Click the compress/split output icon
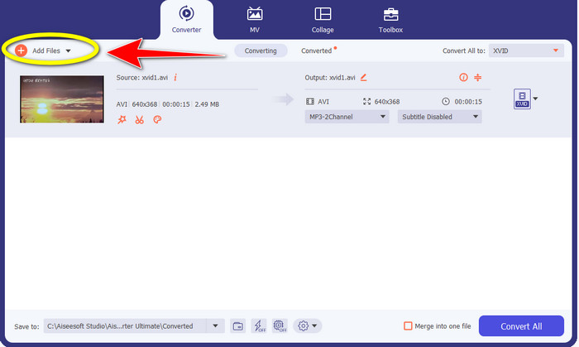Image resolution: width=579 pixels, height=347 pixels. pyautogui.click(x=478, y=77)
